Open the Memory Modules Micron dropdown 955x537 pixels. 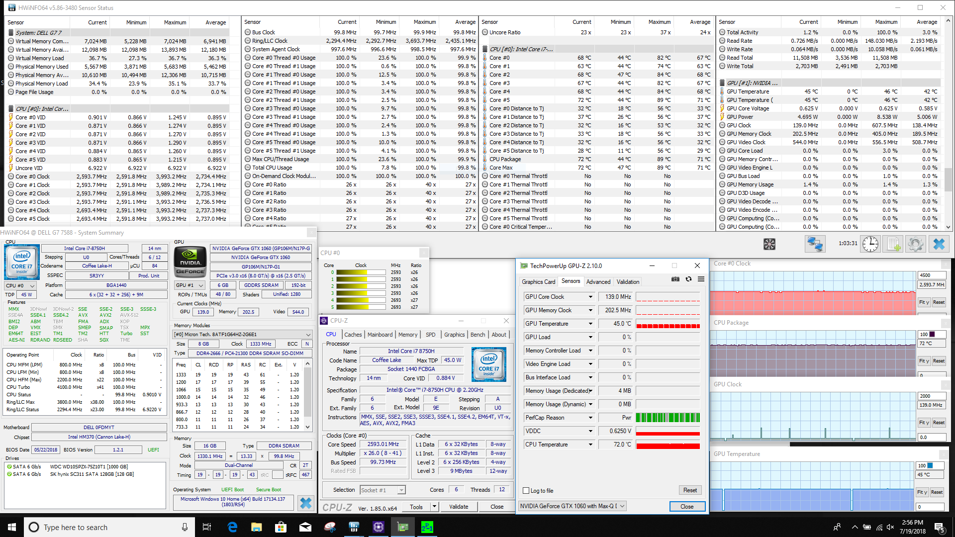pos(243,334)
